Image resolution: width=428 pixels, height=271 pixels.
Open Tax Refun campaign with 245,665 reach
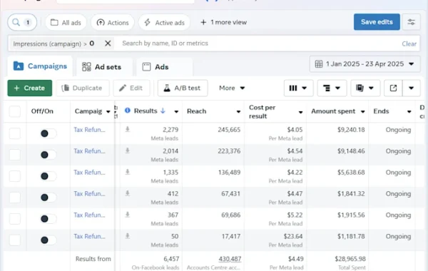[x=89, y=130]
